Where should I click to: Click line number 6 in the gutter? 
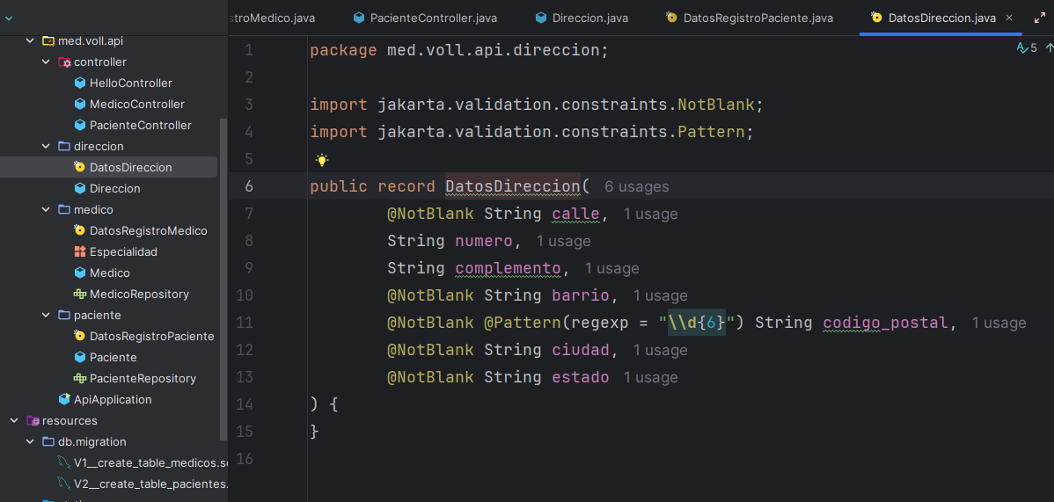[249, 187]
